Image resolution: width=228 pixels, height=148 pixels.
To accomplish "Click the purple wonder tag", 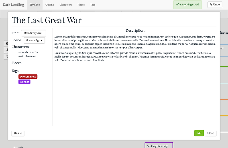I will pos(25,82).
